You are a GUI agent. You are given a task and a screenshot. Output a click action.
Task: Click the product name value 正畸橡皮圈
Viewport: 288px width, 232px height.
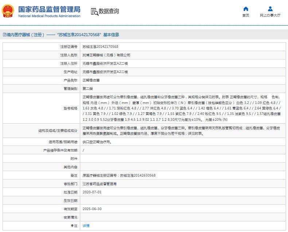click(x=91, y=80)
